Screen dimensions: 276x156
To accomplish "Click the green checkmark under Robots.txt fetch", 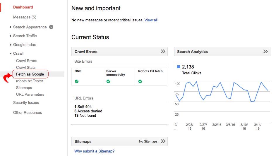I will tap(140, 81).
